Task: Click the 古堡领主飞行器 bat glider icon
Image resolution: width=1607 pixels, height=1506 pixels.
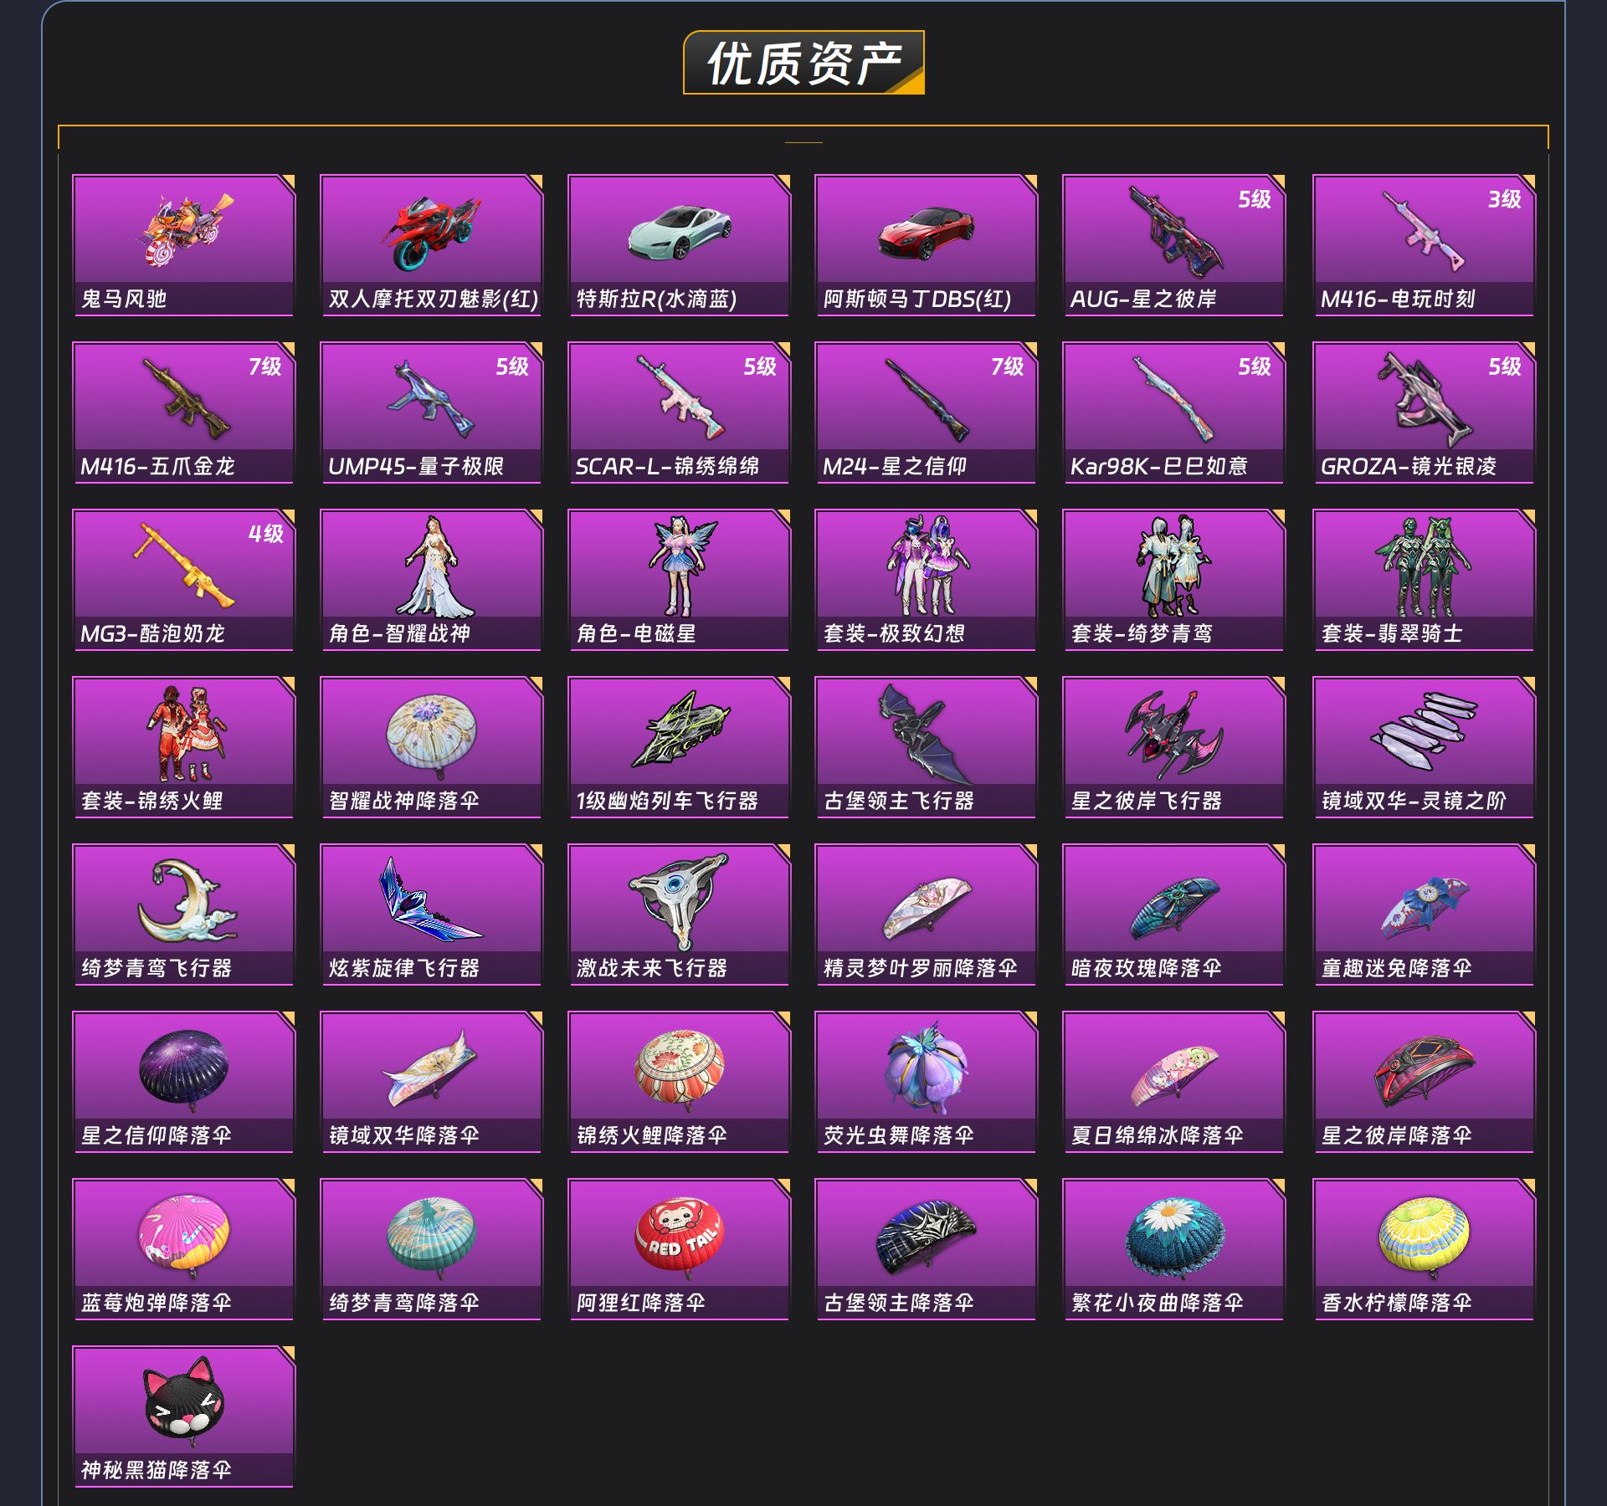Action: click(x=925, y=733)
